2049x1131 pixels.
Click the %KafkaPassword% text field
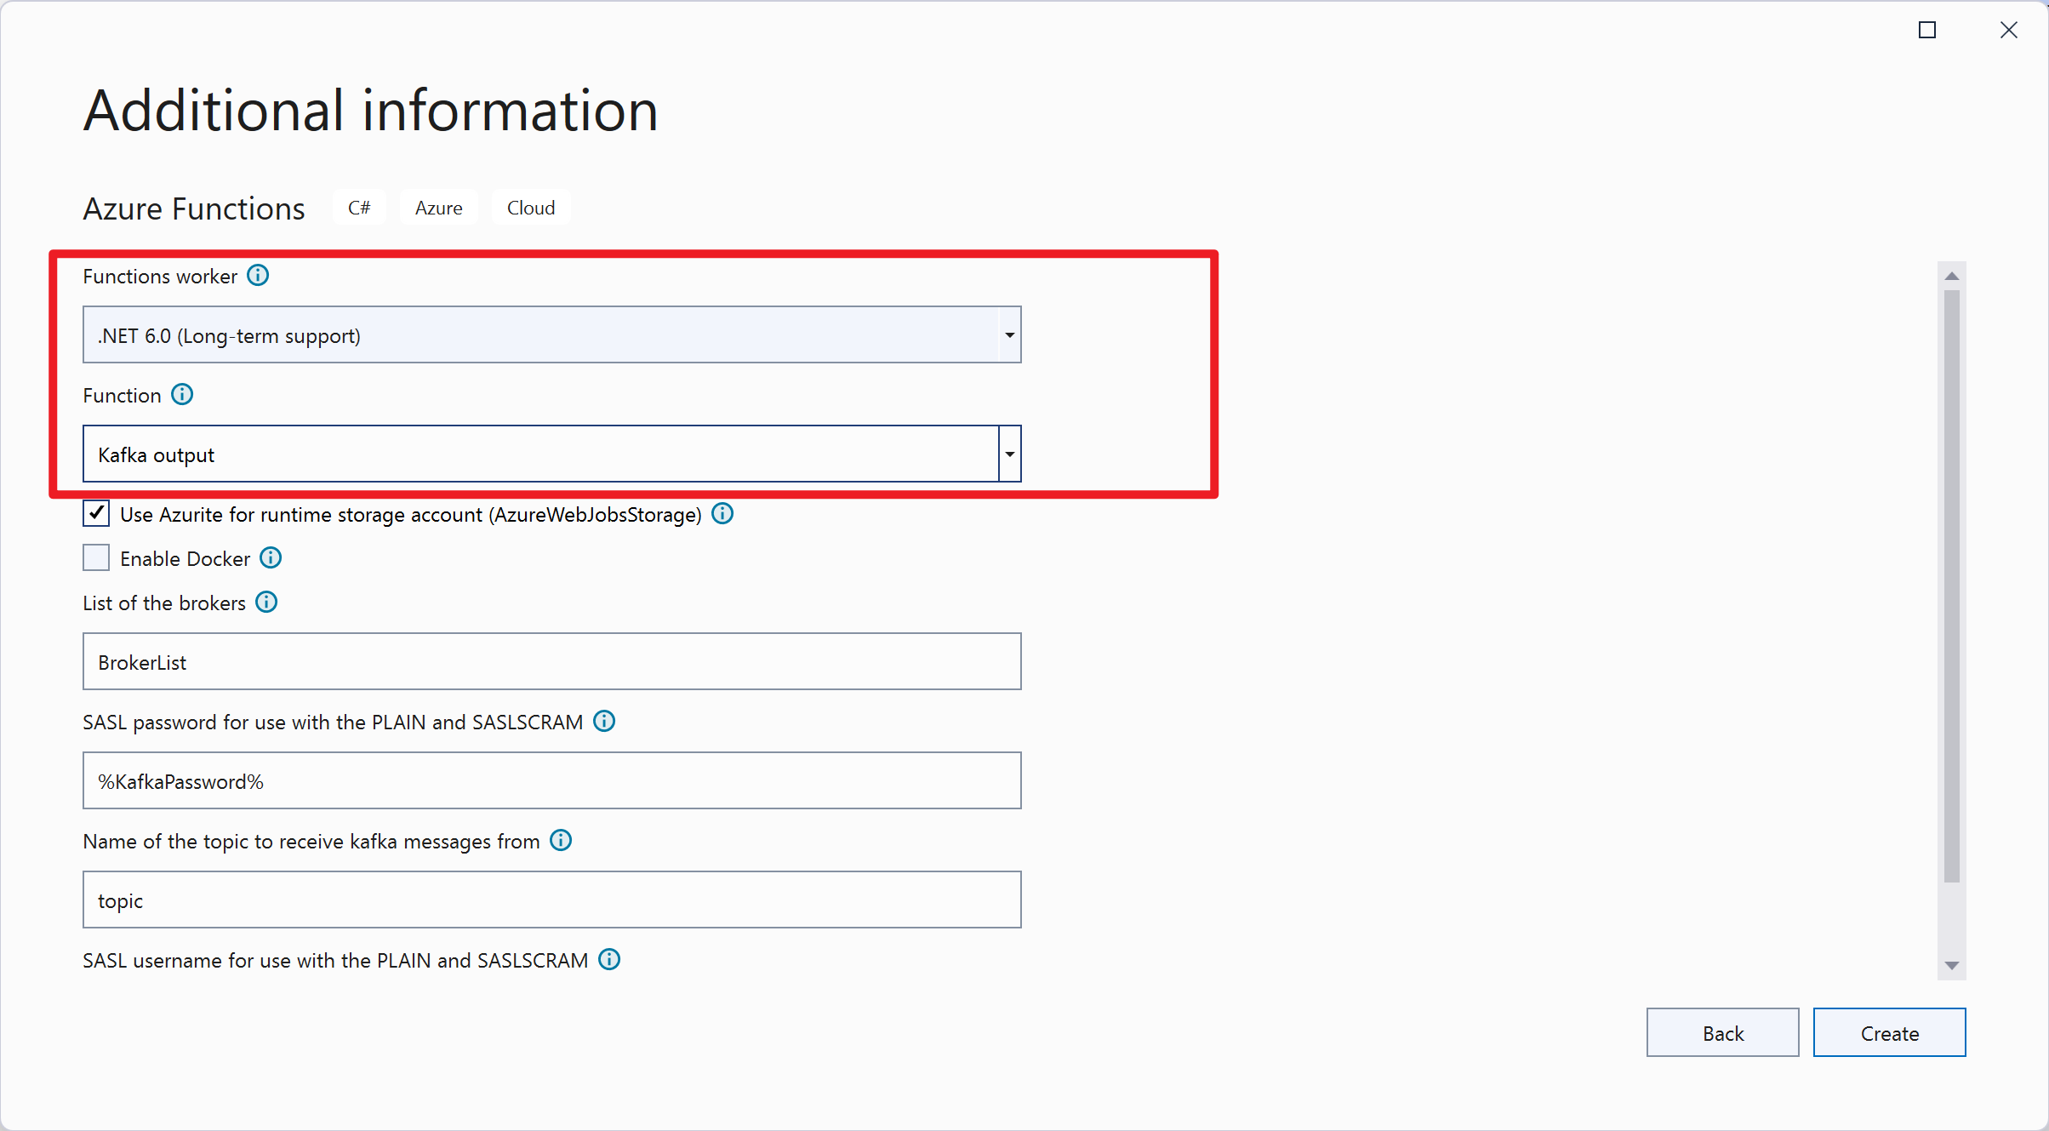[x=551, y=781]
